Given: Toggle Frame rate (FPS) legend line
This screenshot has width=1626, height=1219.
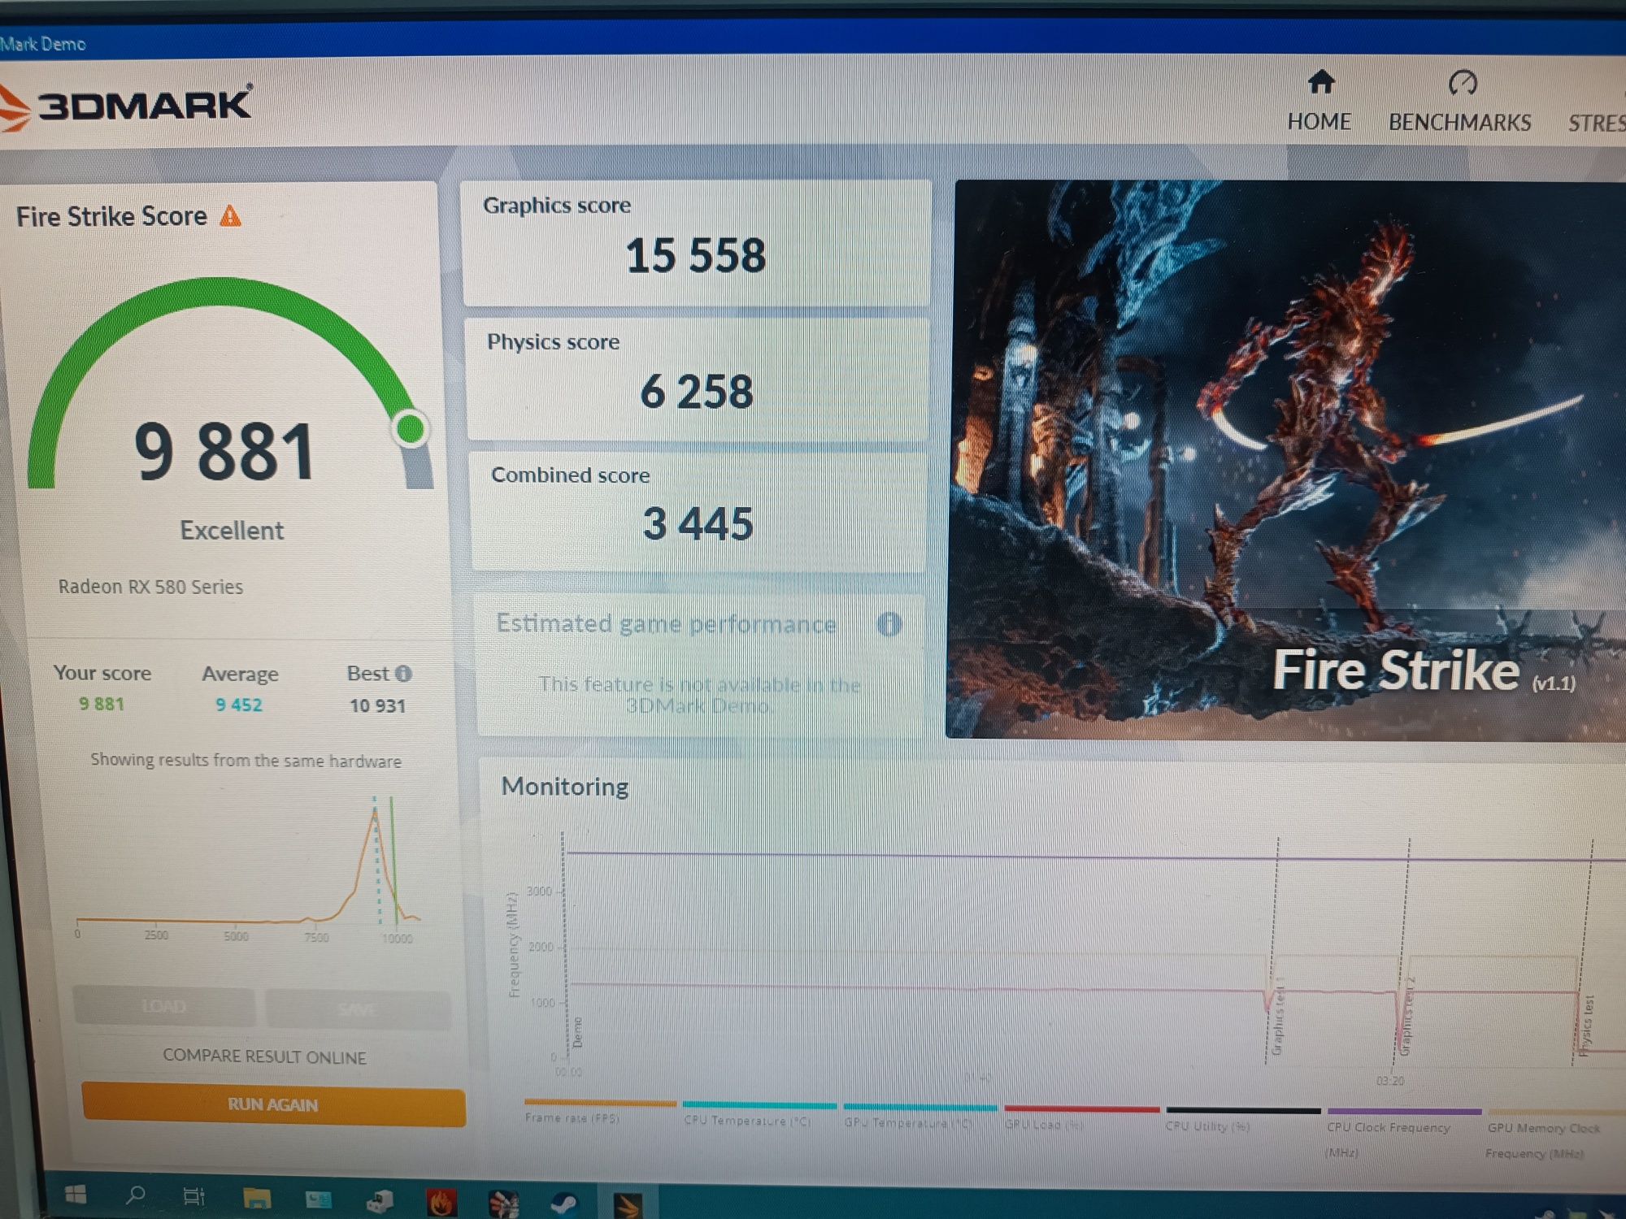Looking at the screenshot, I should click(600, 1111).
